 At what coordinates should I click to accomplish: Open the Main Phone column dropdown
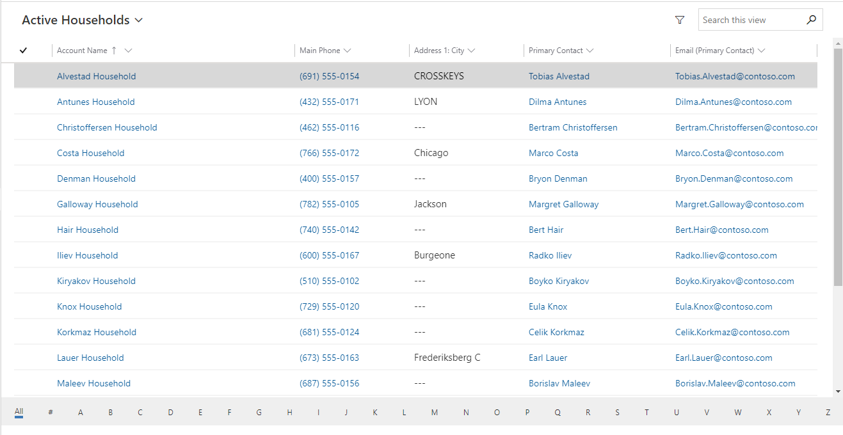pos(347,51)
